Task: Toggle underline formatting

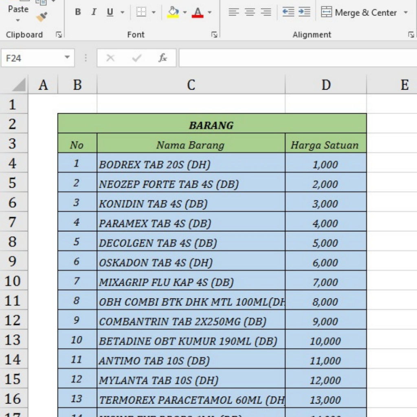Action: pos(110,12)
